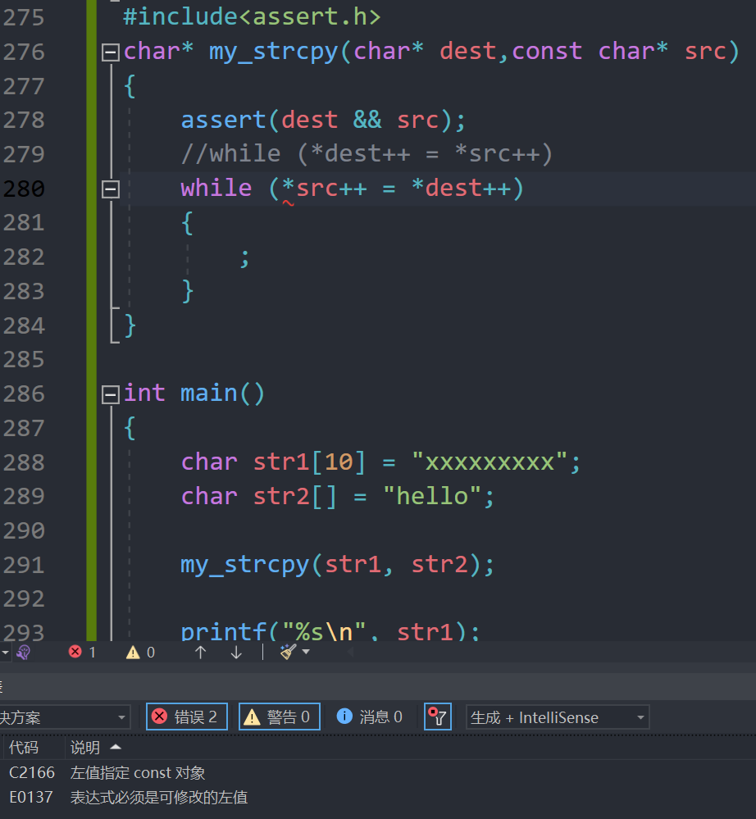Click the int main() declaration
Viewport: 756px width, 819px height.
tap(194, 394)
